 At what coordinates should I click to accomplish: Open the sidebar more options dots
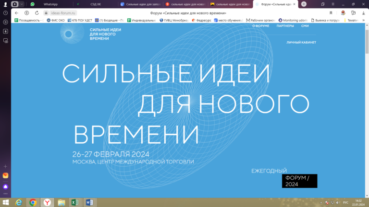click(5, 194)
